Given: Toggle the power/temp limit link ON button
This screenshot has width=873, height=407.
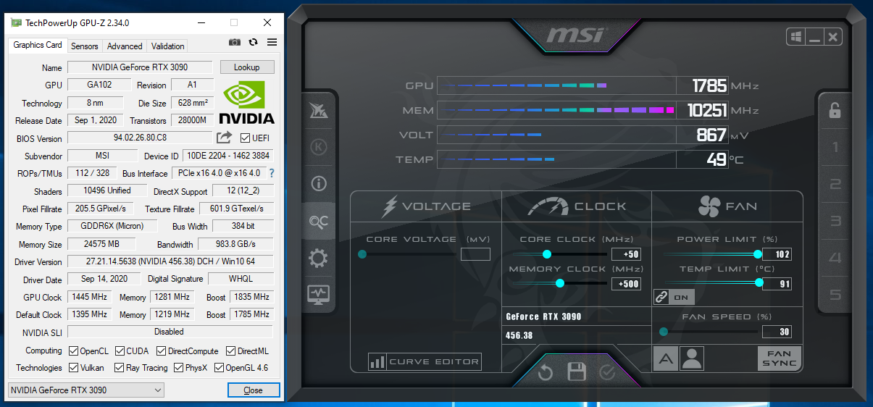Looking at the screenshot, I should coord(674,297).
